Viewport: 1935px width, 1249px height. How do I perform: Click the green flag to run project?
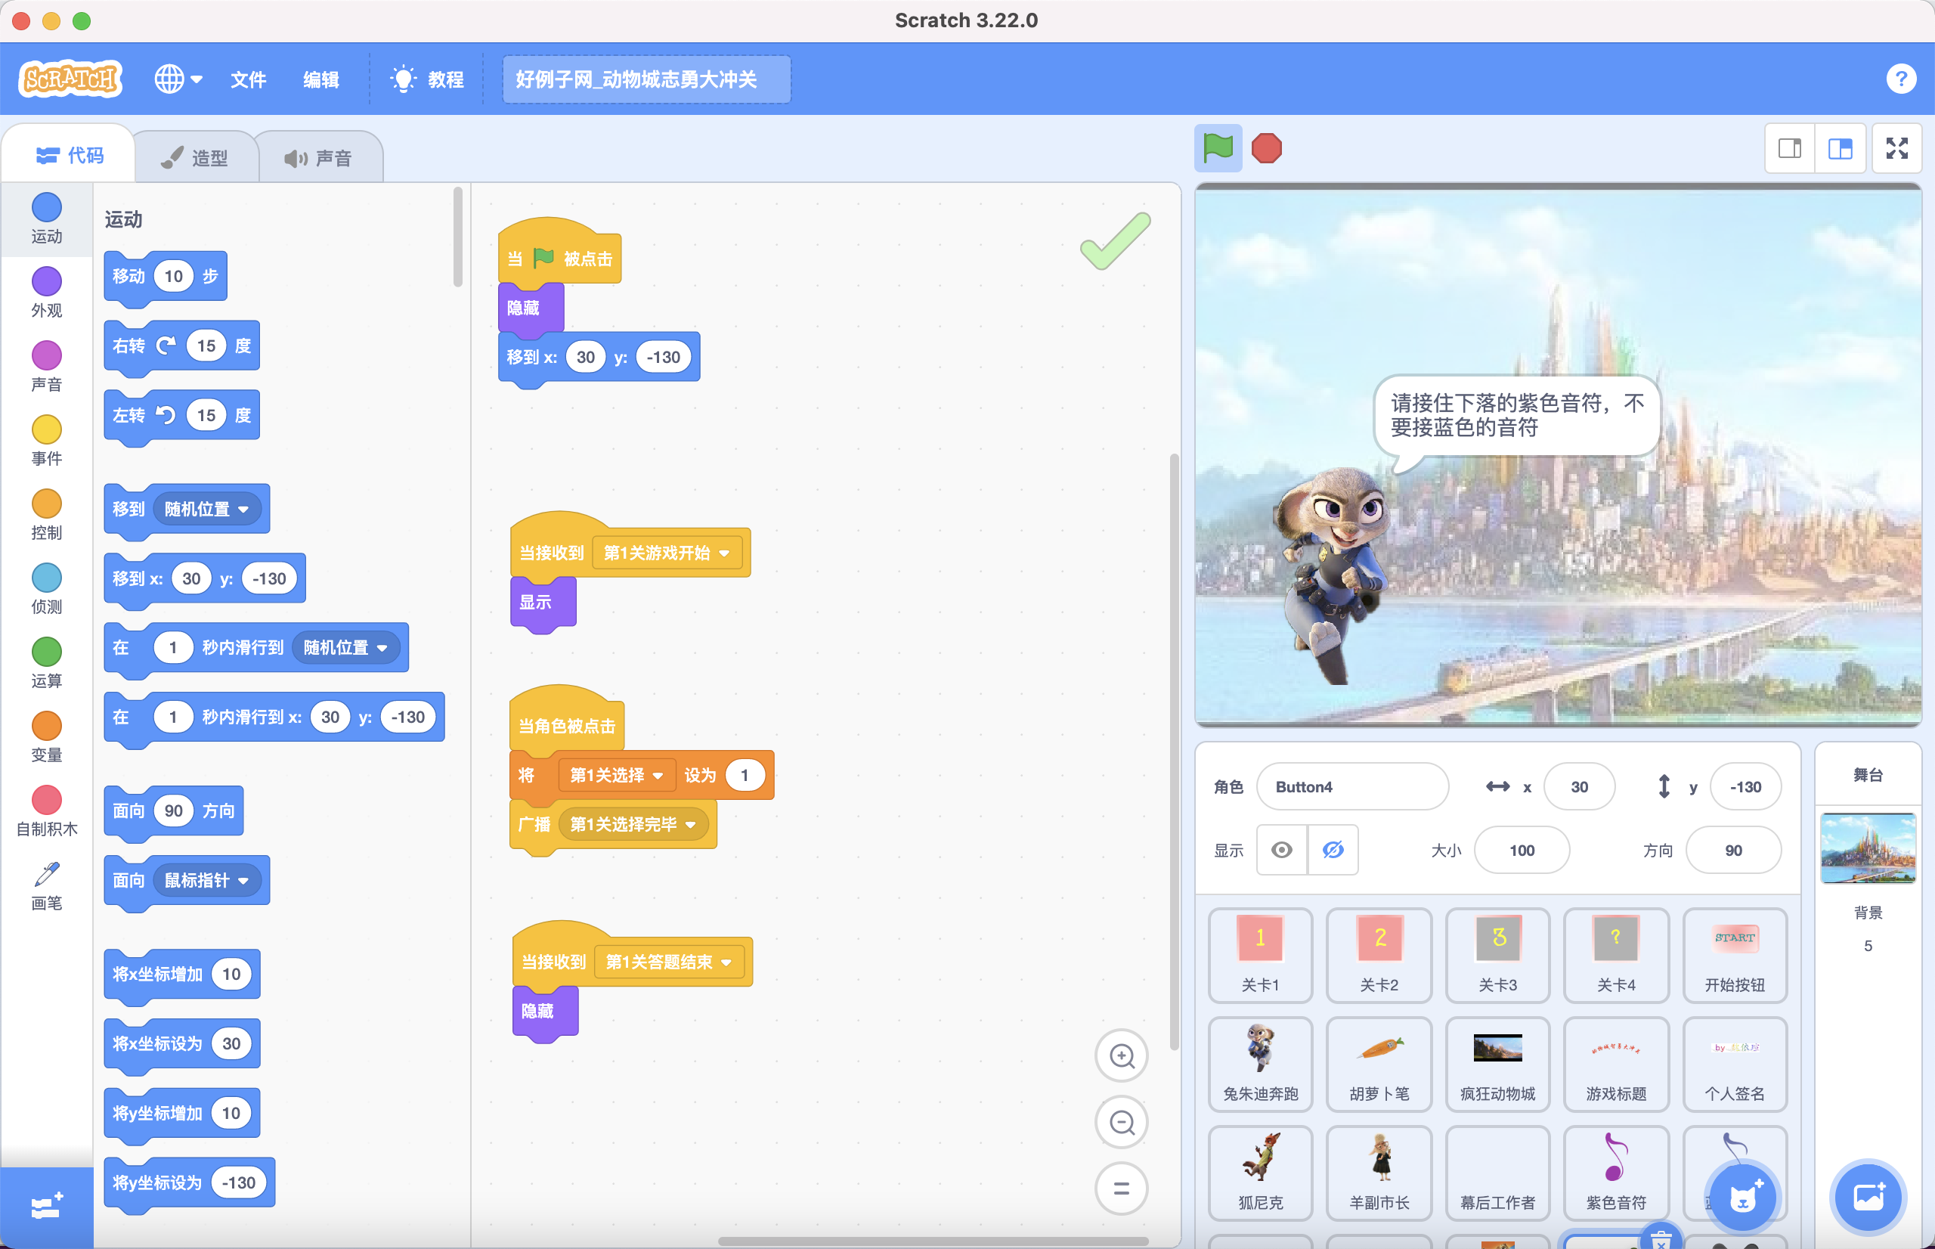pos(1218,148)
